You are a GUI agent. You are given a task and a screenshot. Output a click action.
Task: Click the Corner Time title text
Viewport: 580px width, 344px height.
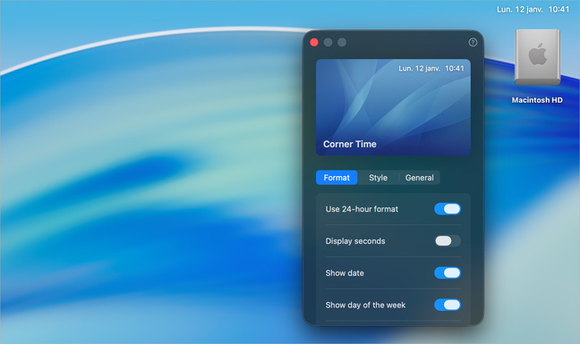pyautogui.click(x=350, y=144)
